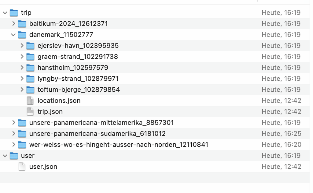Collapse the trip folder
313x193 pixels.
(5, 13)
